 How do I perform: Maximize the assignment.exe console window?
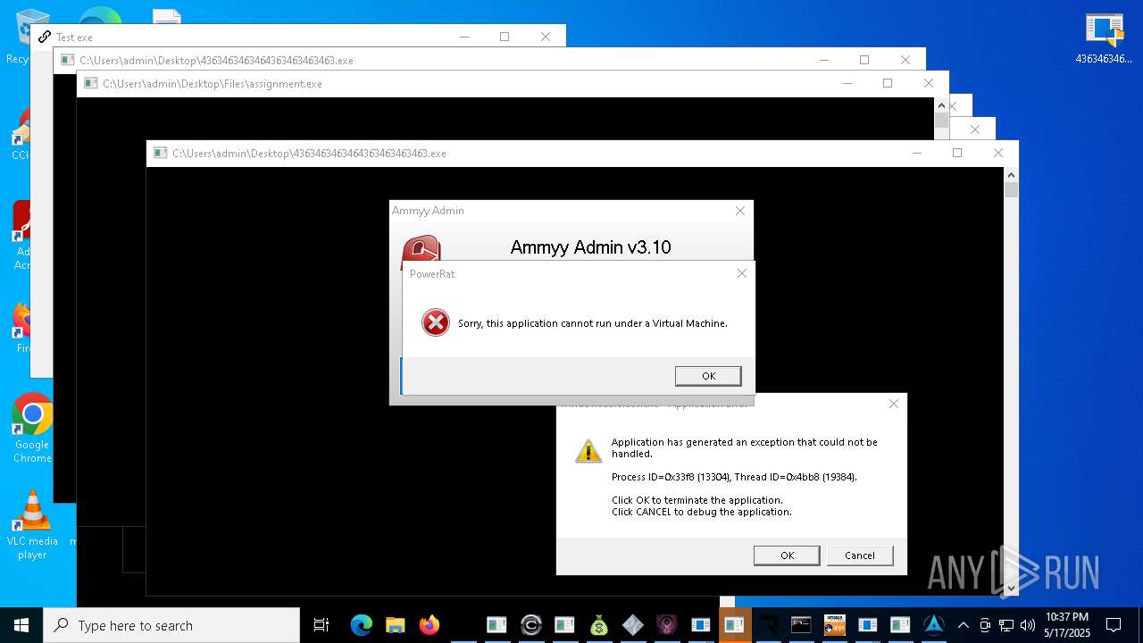[x=888, y=83]
